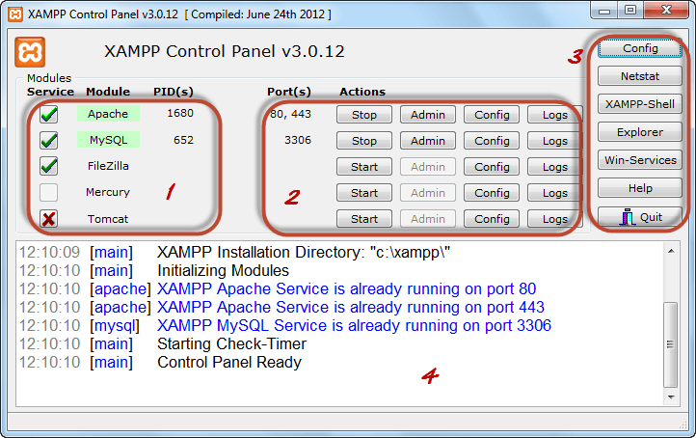This screenshot has width=696, height=438.
Task: Uninstall the FileZilla service checkmark
Action: [x=48, y=166]
